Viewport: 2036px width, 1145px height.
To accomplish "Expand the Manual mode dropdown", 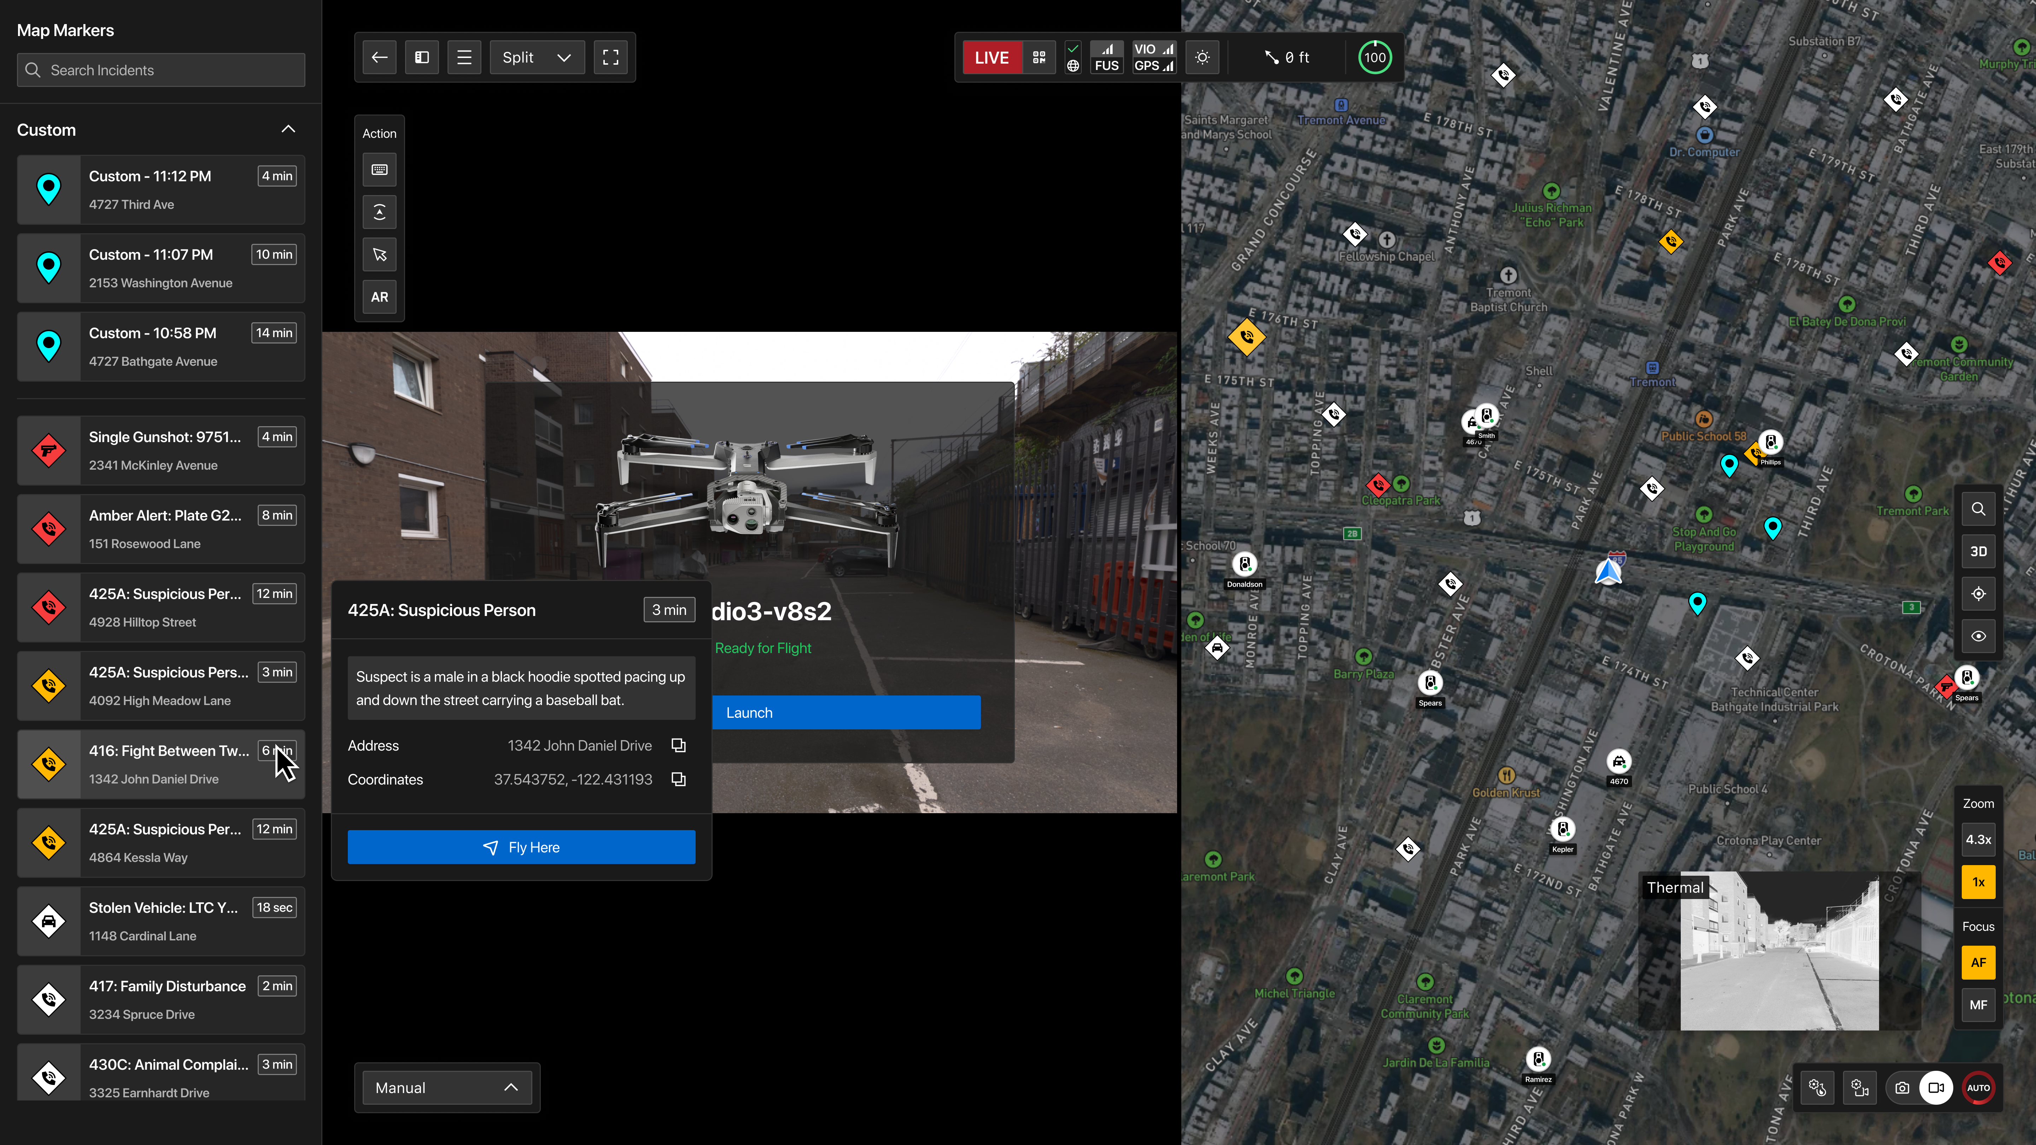I will coord(447,1088).
